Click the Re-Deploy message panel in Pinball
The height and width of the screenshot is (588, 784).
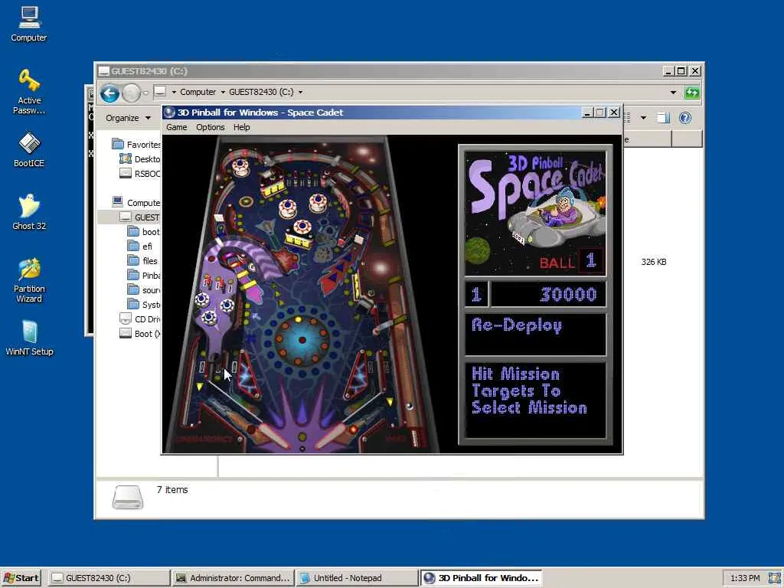[535, 334]
